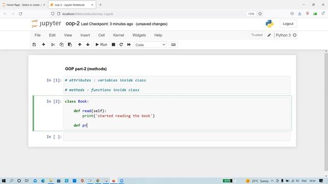The height and width of the screenshot is (184, 328).
Task: Open the Widgets menu
Action: point(139,35)
